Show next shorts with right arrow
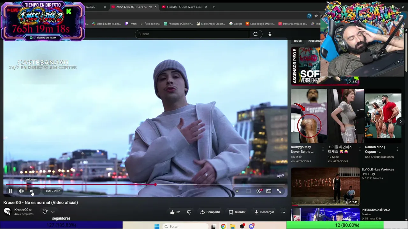 (x=400, y=121)
